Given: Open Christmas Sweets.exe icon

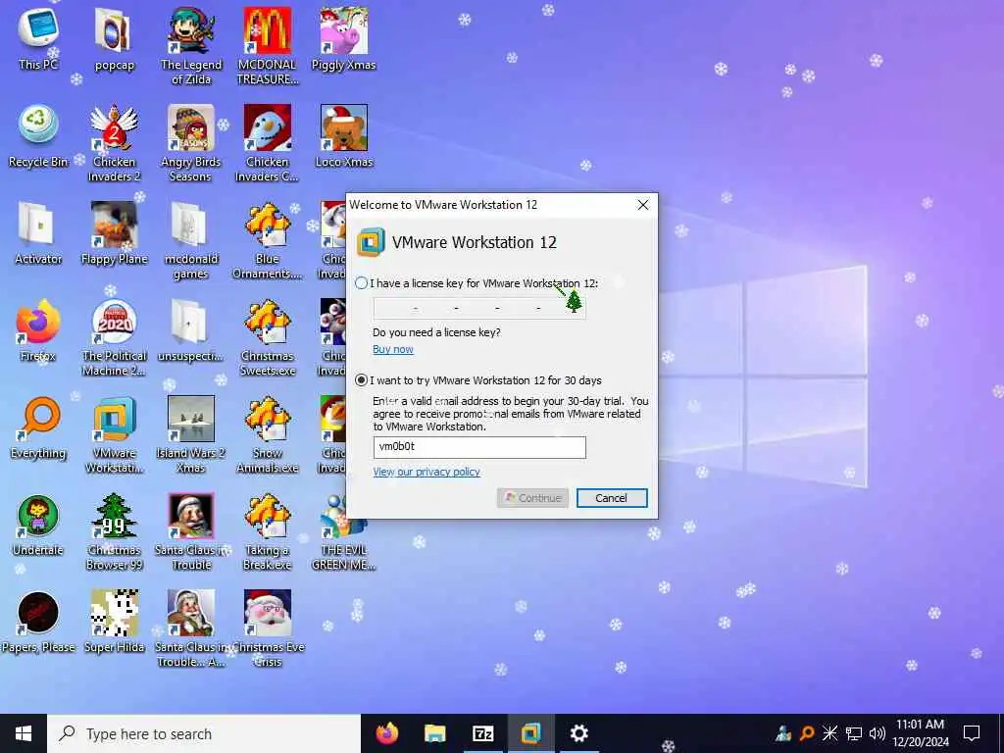Looking at the screenshot, I should pyautogui.click(x=268, y=338).
